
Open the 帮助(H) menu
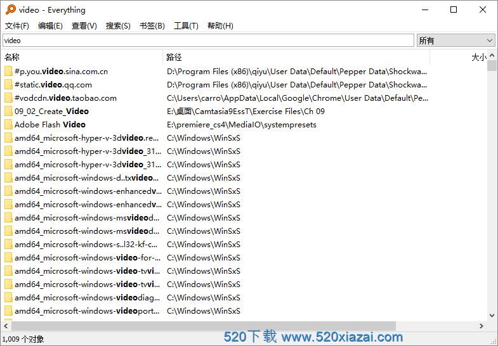pos(220,26)
